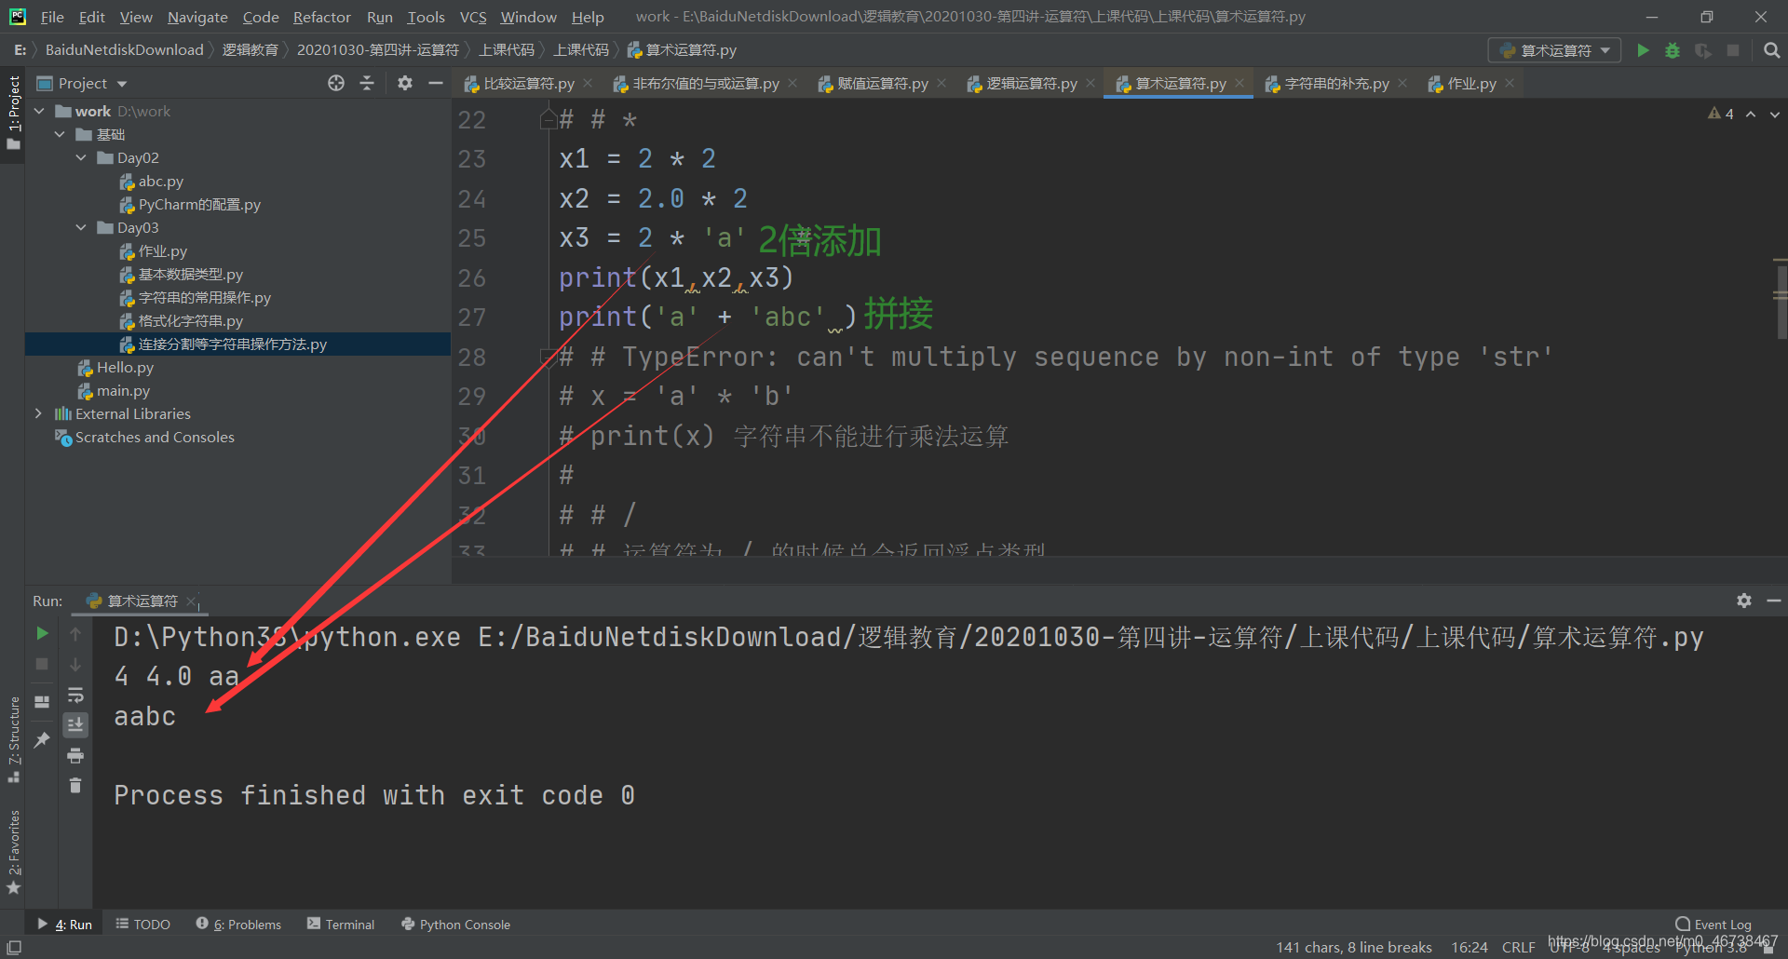Open warnings indicator showing 4
This screenshot has width=1788, height=959.
(1720, 114)
